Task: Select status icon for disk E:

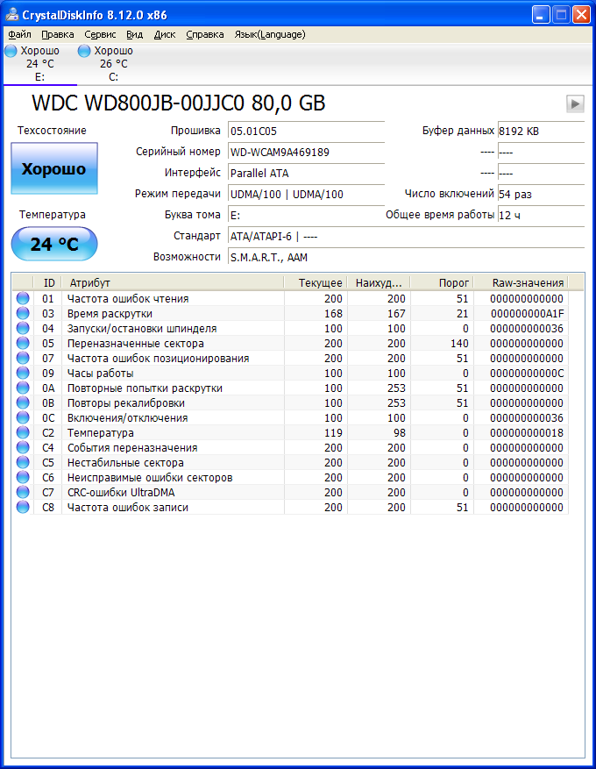Action: (11, 51)
